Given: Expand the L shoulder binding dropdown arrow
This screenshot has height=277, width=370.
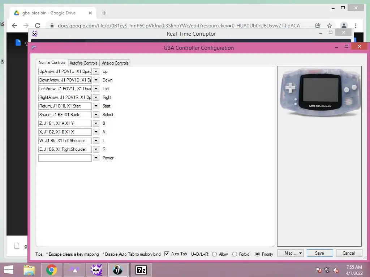Looking at the screenshot, I should [96, 141].
